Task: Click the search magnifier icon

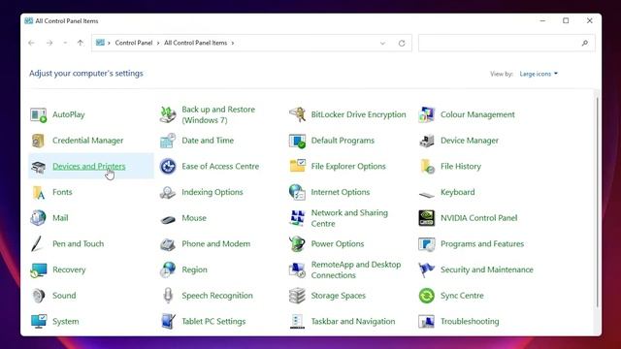Action: 585,43
